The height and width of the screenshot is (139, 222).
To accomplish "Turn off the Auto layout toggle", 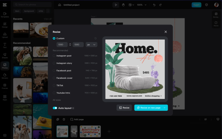I will [x=55, y=108].
